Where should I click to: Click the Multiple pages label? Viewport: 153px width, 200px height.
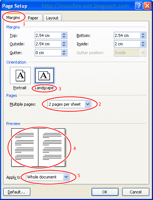pos(23,104)
